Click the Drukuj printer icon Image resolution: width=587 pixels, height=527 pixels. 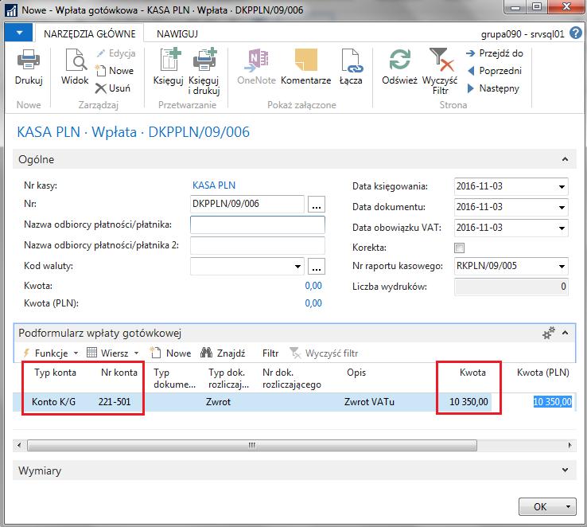coord(29,60)
